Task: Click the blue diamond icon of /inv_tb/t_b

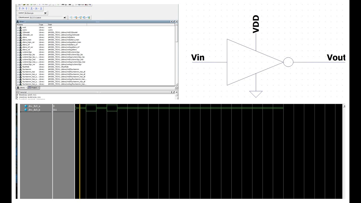Action: pos(26,109)
